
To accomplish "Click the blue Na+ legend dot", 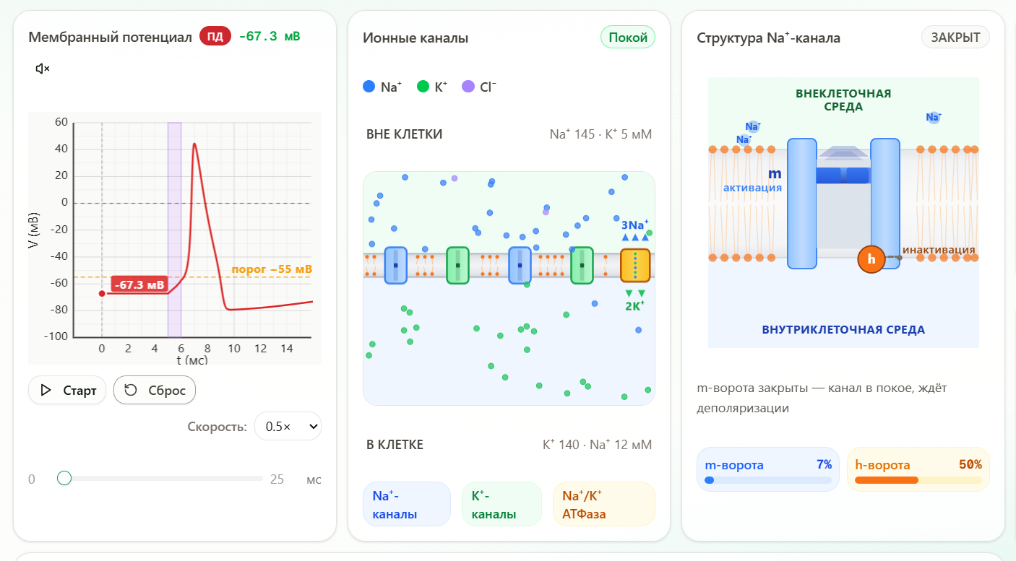I will (x=369, y=87).
